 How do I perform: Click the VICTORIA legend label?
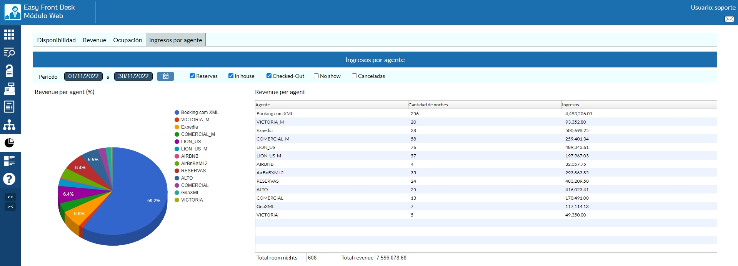(x=192, y=200)
